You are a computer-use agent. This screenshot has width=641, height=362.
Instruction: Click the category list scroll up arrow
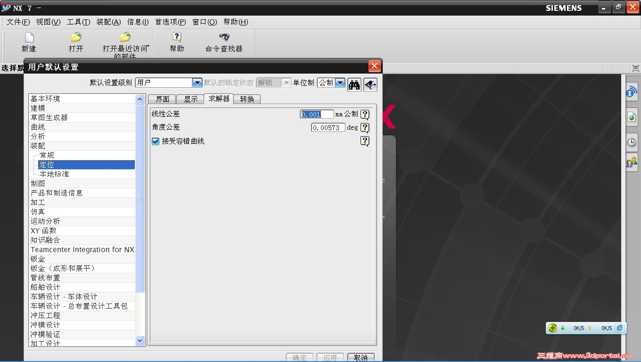point(140,99)
